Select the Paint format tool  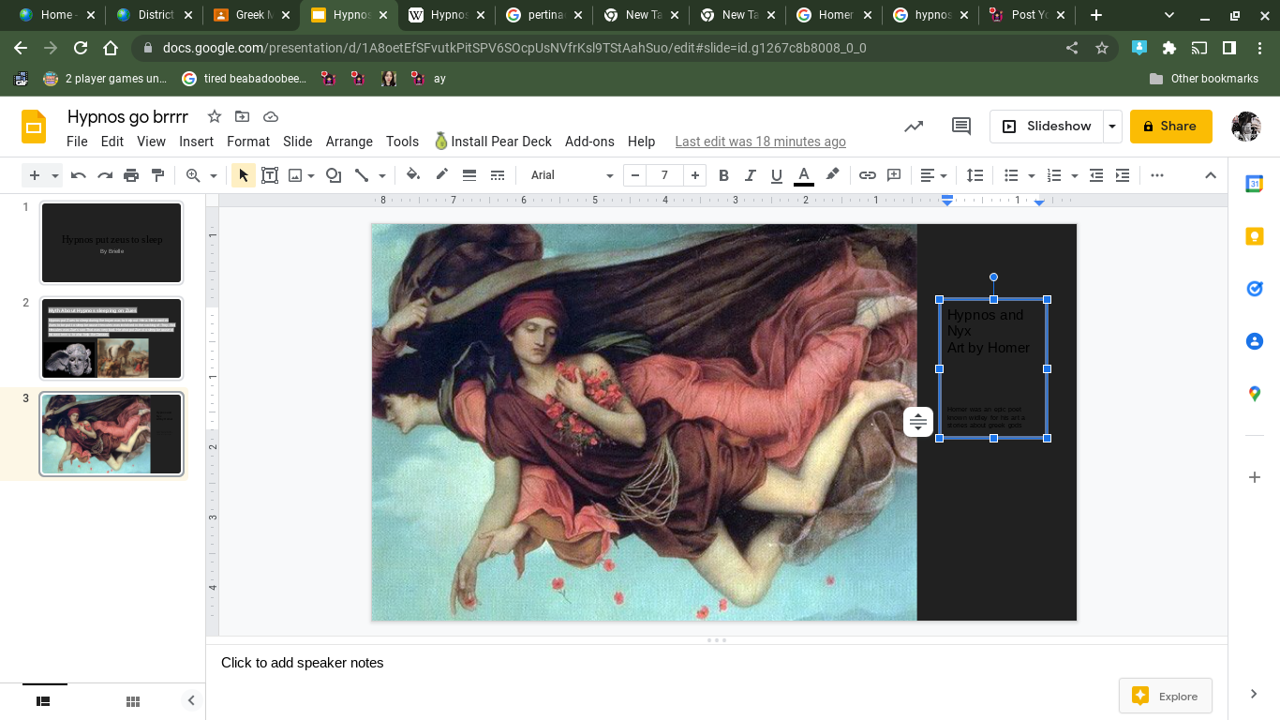[x=157, y=175]
